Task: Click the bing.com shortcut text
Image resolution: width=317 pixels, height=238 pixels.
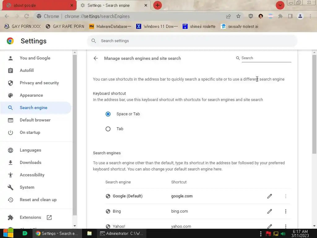Action: [180, 211]
